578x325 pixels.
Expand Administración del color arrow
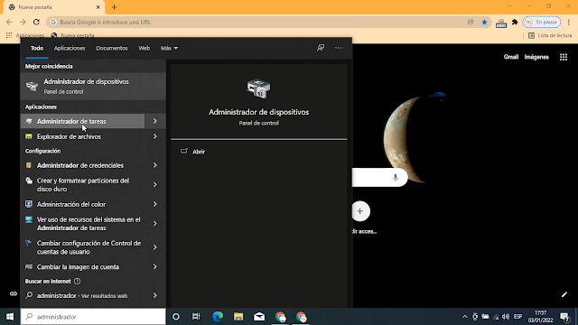tap(155, 204)
